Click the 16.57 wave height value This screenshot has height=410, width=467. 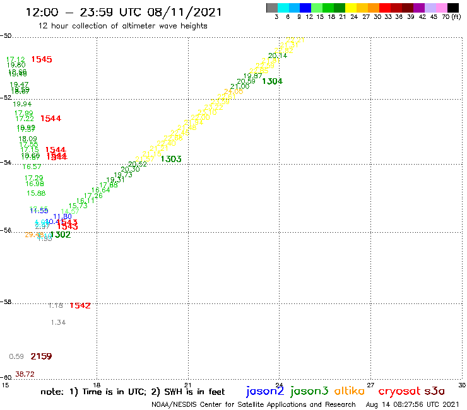[x=32, y=167]
